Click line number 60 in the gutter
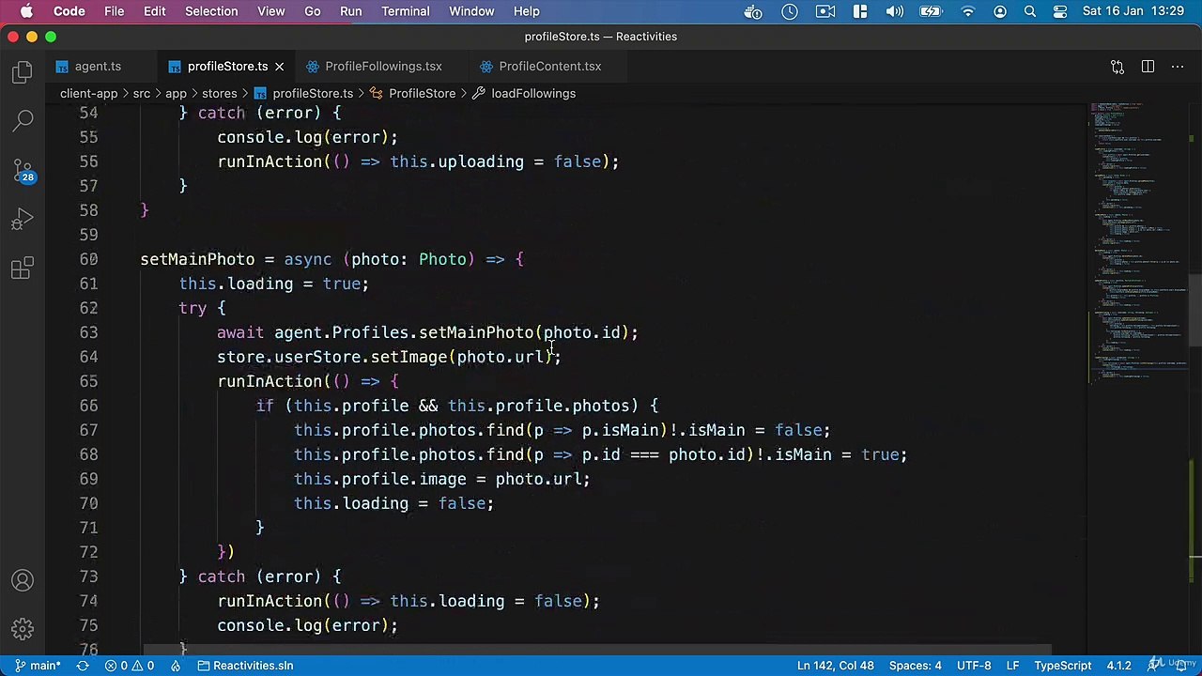Screen dimensions: 1202x676 coord(88,259)
